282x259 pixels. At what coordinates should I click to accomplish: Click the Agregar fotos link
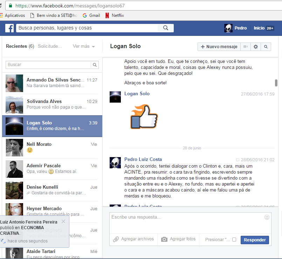click(x=183, y=239)
